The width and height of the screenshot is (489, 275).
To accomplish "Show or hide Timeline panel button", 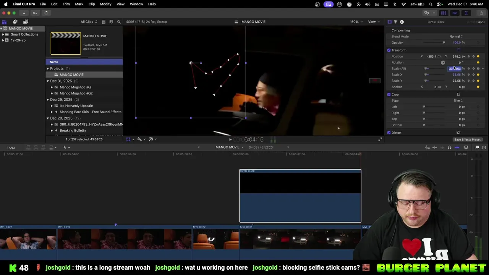I will 455,13.
